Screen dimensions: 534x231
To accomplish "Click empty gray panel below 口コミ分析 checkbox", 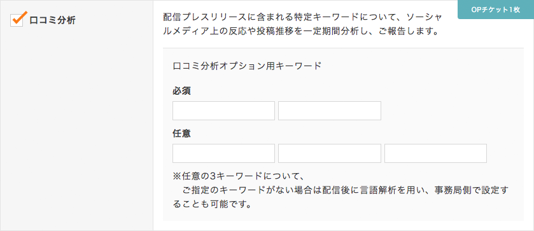I will (x=76, y=129).
